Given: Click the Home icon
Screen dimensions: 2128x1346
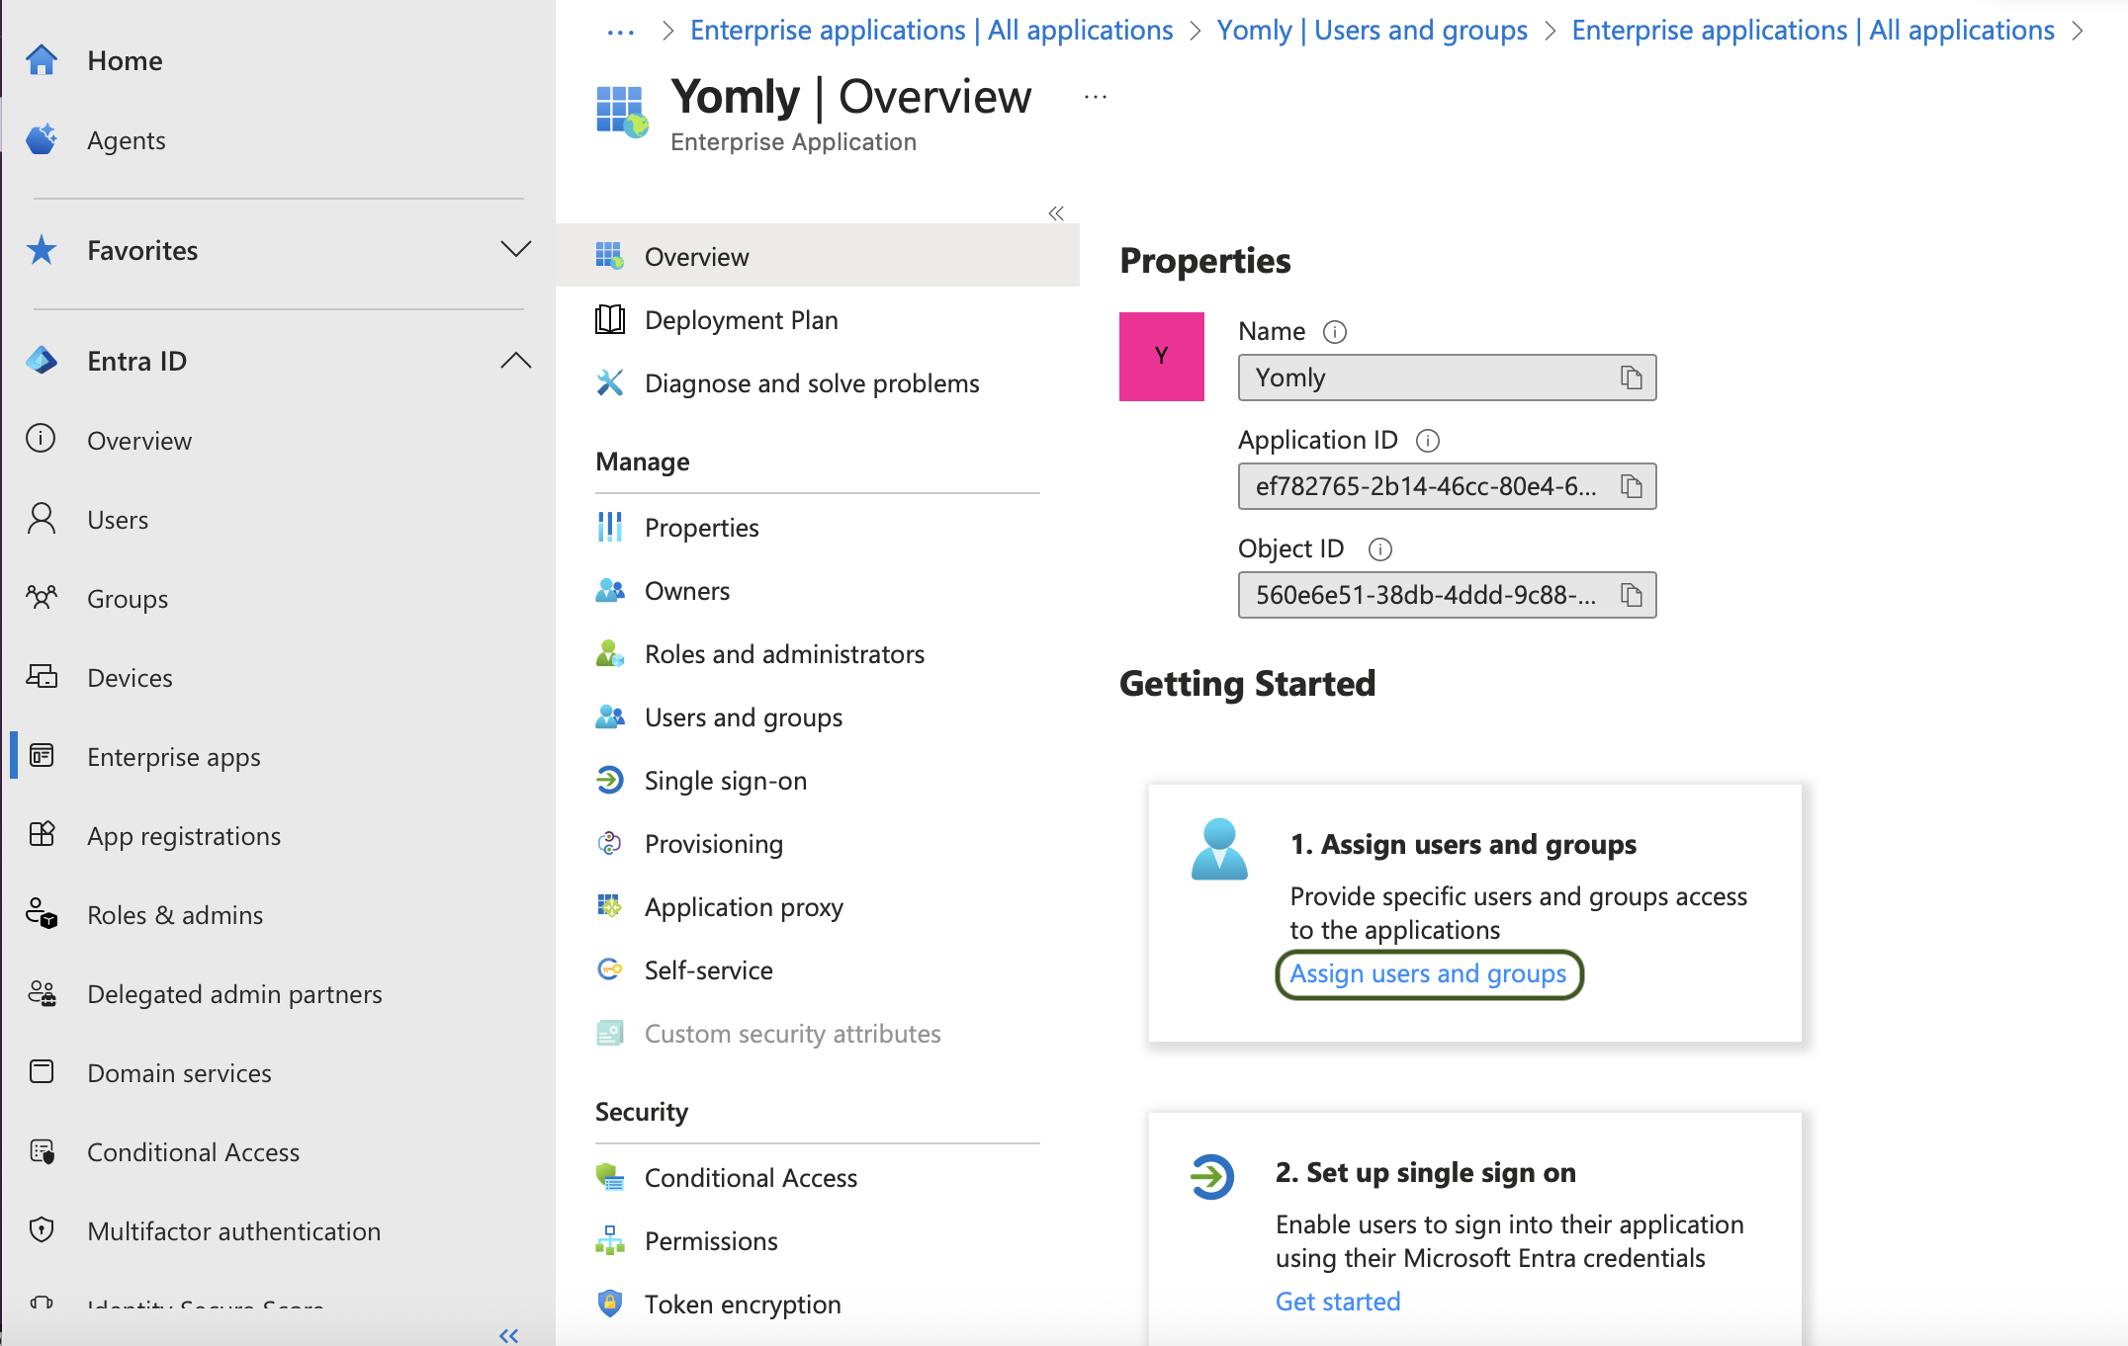Looking at the screenshot, I should tap(42, 60).
